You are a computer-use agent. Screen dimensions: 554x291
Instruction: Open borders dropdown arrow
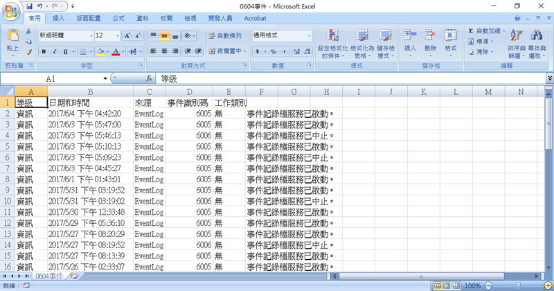(x=91, y=52)
